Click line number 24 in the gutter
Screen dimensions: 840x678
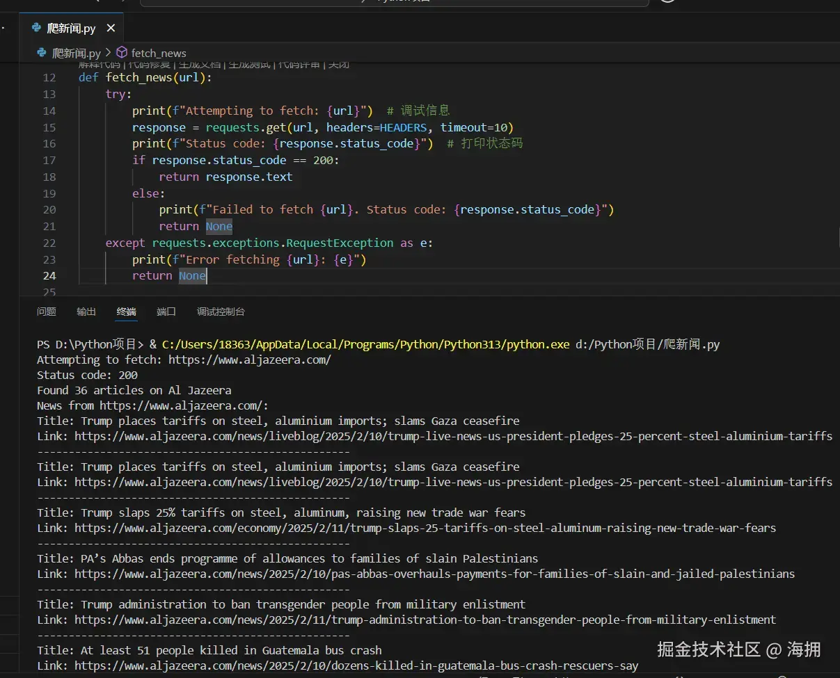click(x=49, y=276)
